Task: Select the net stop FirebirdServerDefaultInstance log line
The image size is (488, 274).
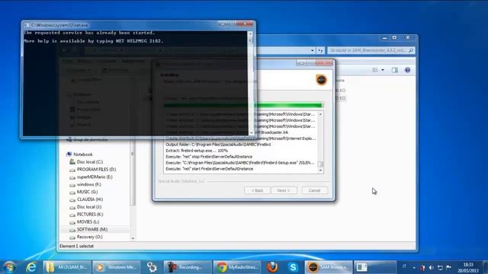Action: (x=209, y=157)
